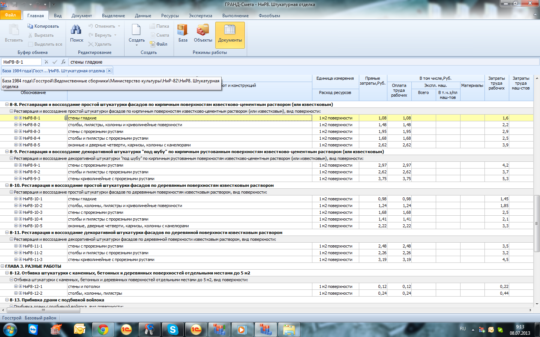
Task: Collapse the ГЛАВА 3. РАЗНЫЕ РАБОТЫ group
Action: (3, 266)
